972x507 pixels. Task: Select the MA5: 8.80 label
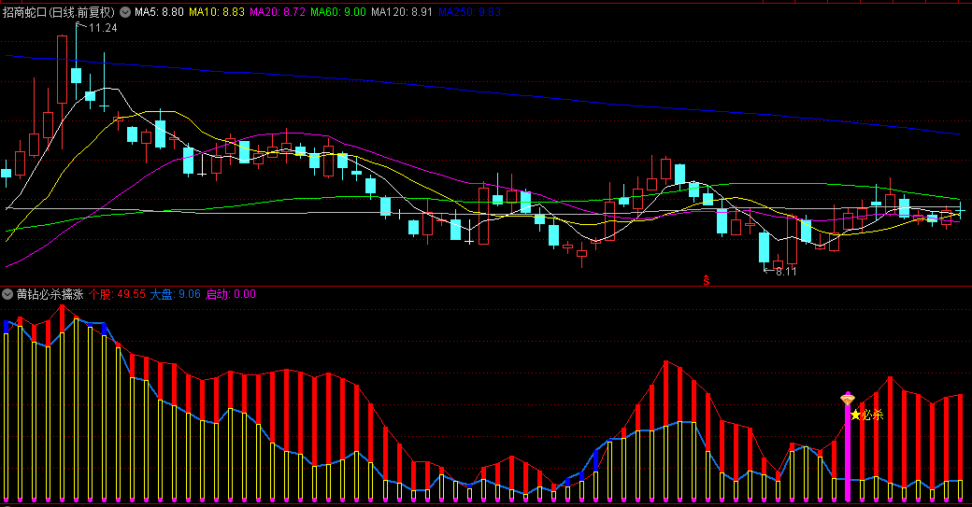pos(159,12)
